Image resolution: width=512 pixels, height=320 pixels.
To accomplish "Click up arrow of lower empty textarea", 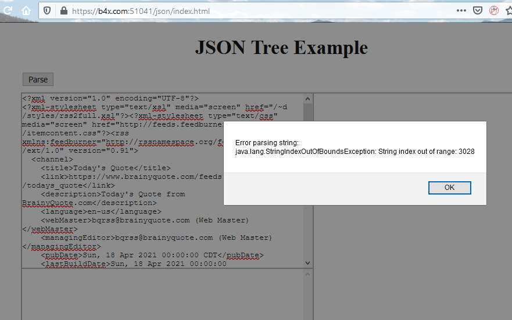I will (307, 274).
